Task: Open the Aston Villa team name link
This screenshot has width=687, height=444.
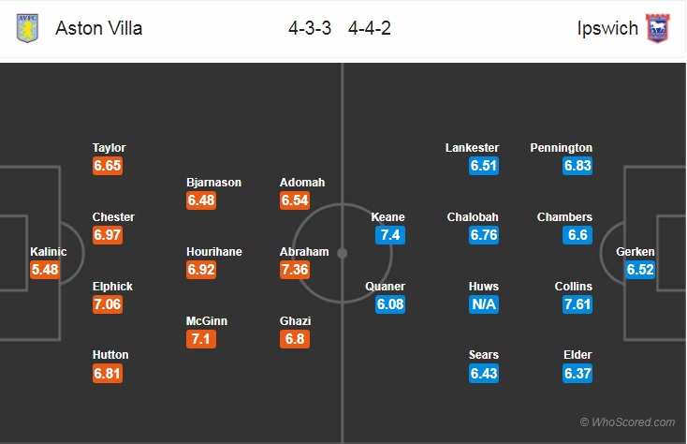Action: (99, 28)
